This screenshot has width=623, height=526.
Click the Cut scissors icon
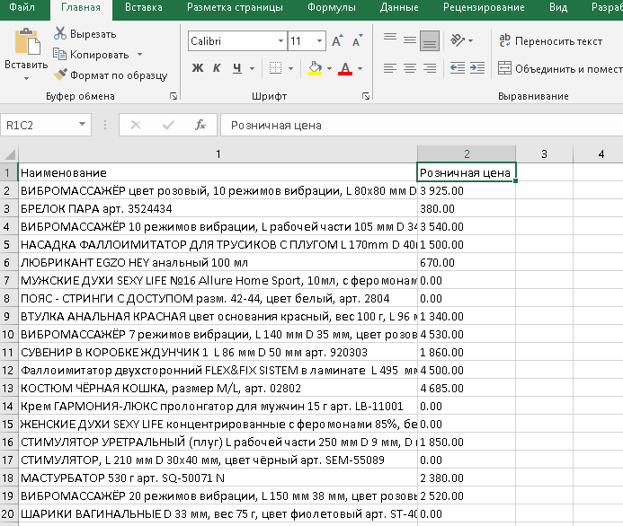(x=60, y=33)
